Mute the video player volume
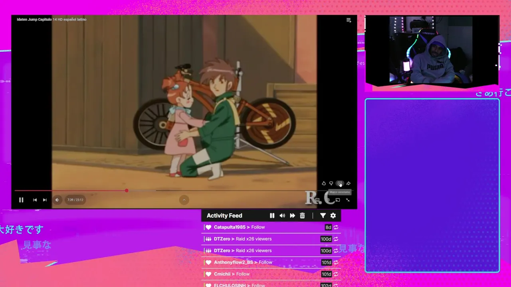 point(57,200)
